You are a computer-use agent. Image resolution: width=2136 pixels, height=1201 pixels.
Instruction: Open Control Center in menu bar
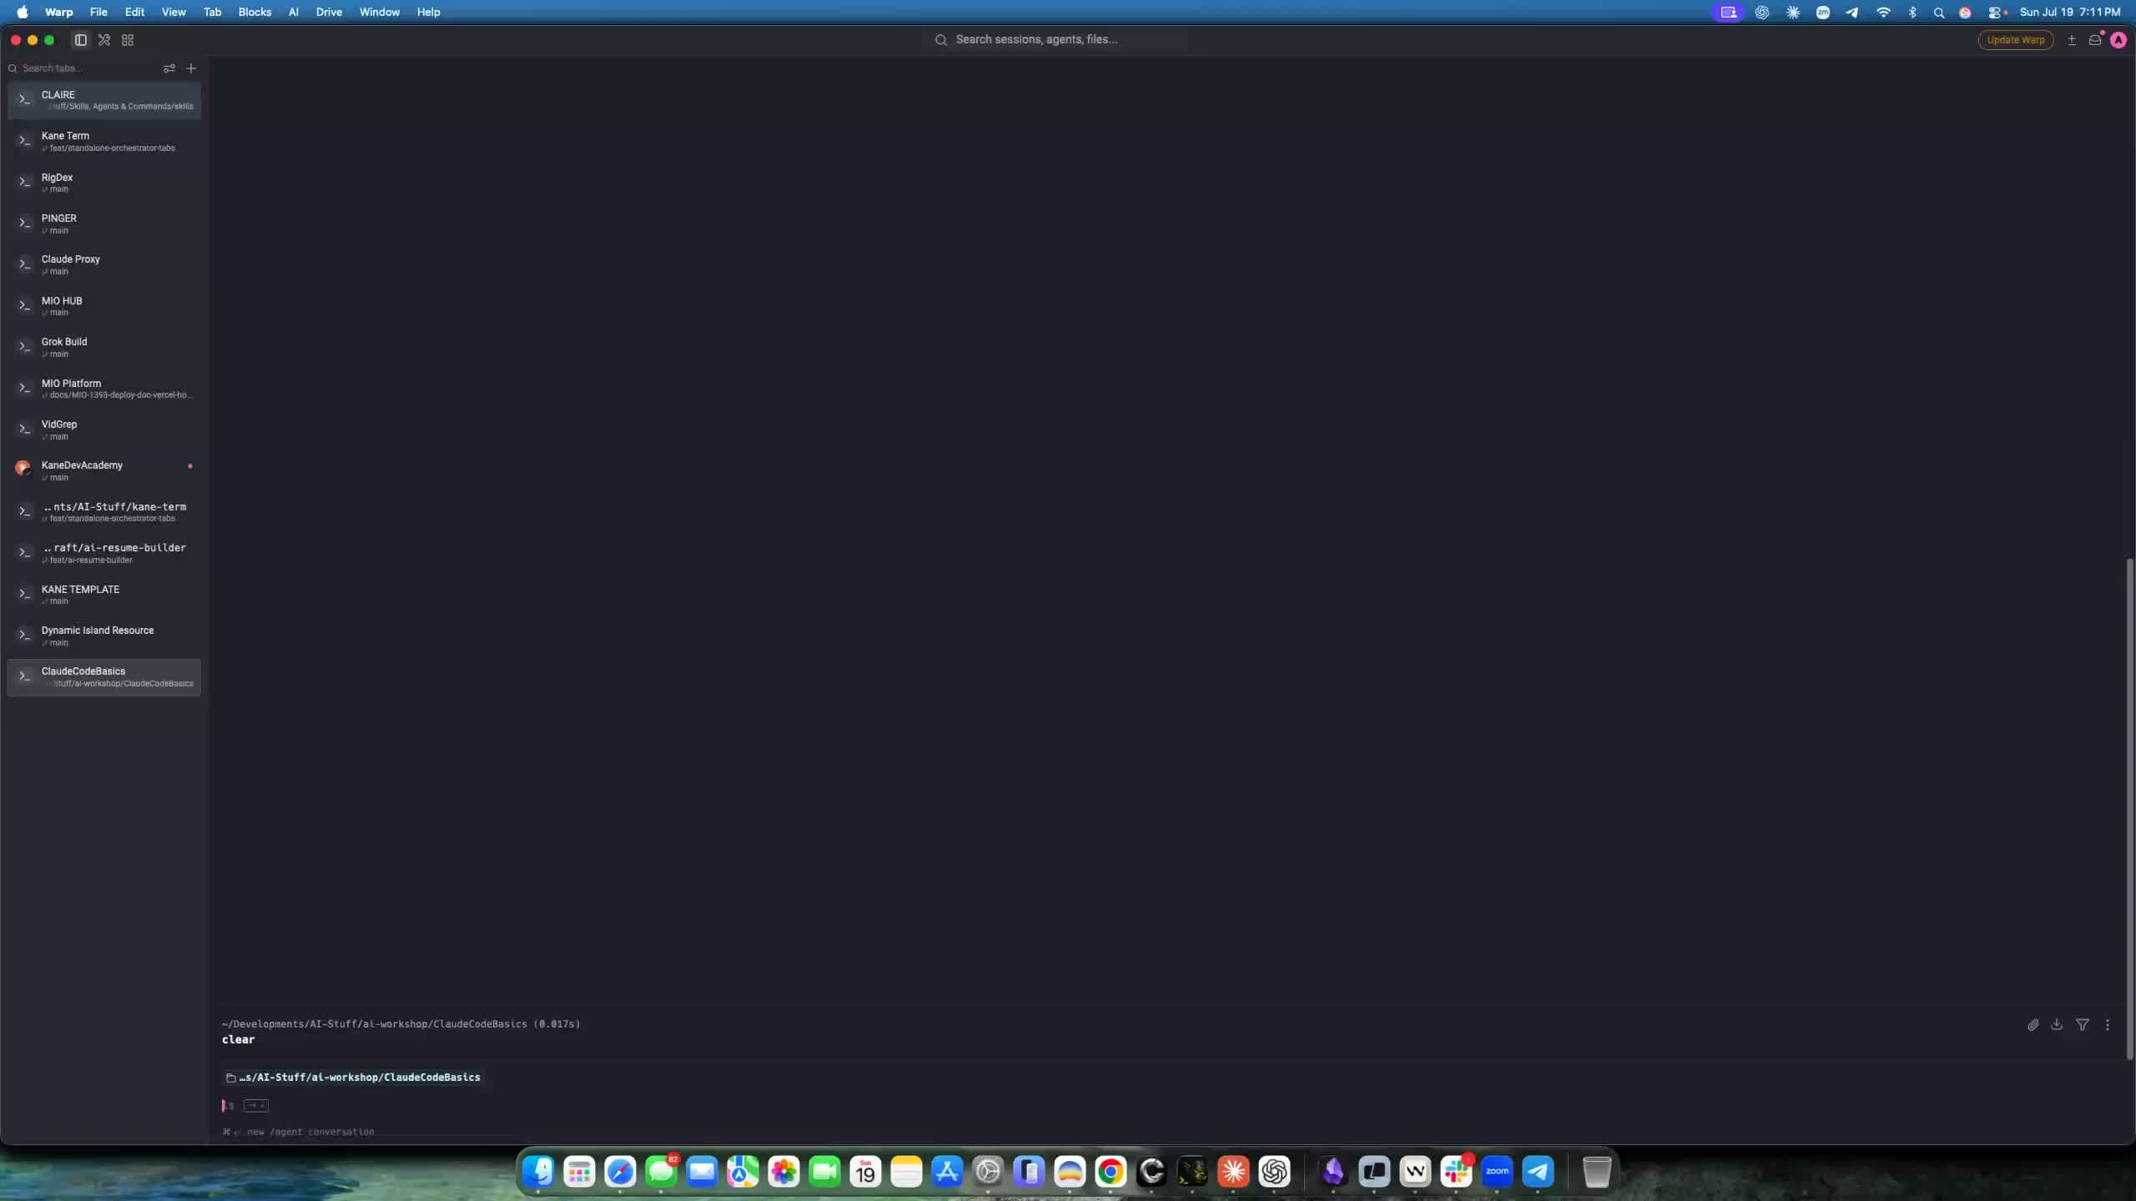[1996, 13]
